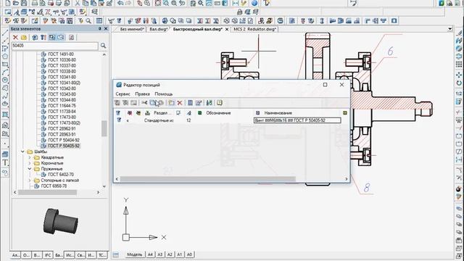
Task: Click the 3D screw preview thumbnail
Action: pyautogui.click(x=61, y=221)
